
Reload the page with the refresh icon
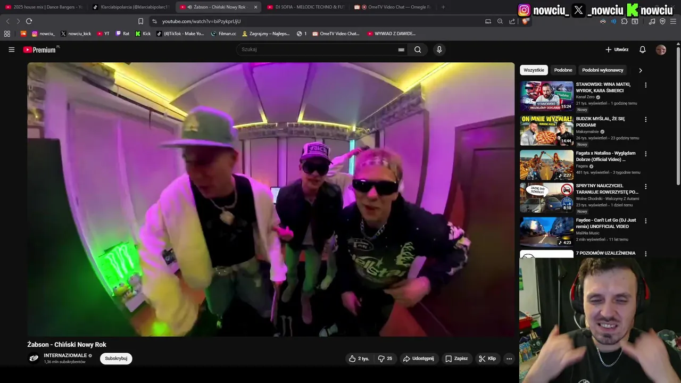pyautogui.click(x=29, y=21)
